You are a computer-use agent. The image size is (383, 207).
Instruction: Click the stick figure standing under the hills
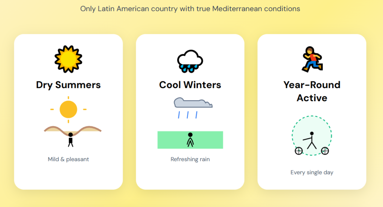click(x=70, y=140)
